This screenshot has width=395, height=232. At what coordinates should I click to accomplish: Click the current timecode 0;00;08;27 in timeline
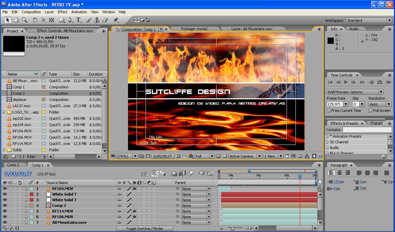pos(18,174)
